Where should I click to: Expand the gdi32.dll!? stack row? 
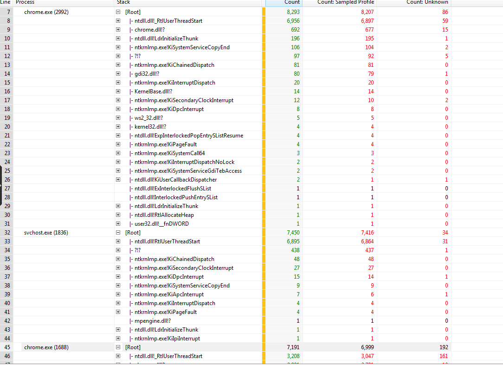click(x=118, y=74)
